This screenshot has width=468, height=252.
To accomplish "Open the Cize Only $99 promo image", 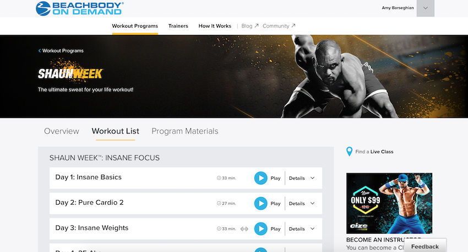I will tap(389, 203).
